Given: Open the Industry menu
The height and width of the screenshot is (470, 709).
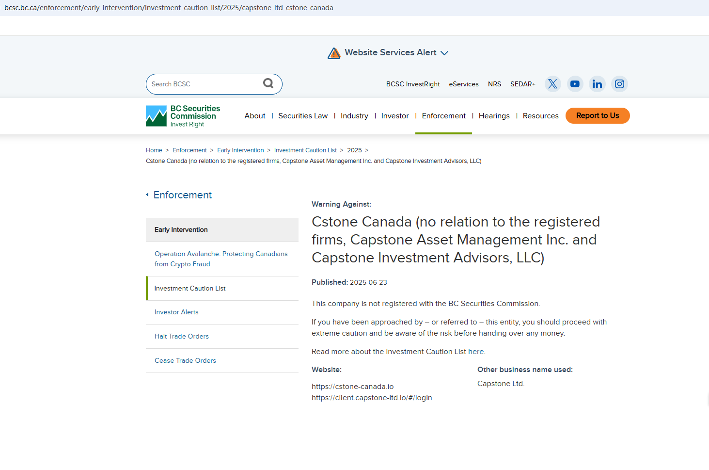Looking at the screenshot, I should click(354, 116).
